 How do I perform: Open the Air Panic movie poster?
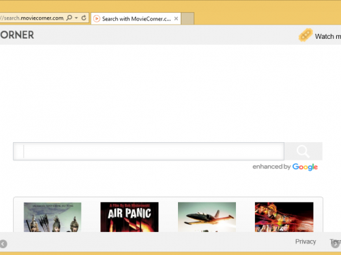pyautogui.click(x=130, y=217)
